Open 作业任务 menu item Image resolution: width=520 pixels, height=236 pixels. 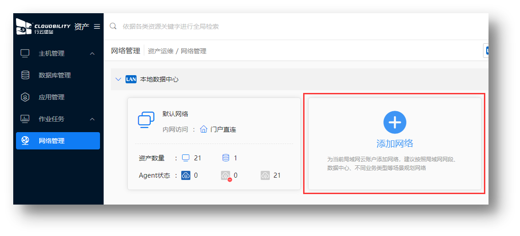[x=58, y=119]
